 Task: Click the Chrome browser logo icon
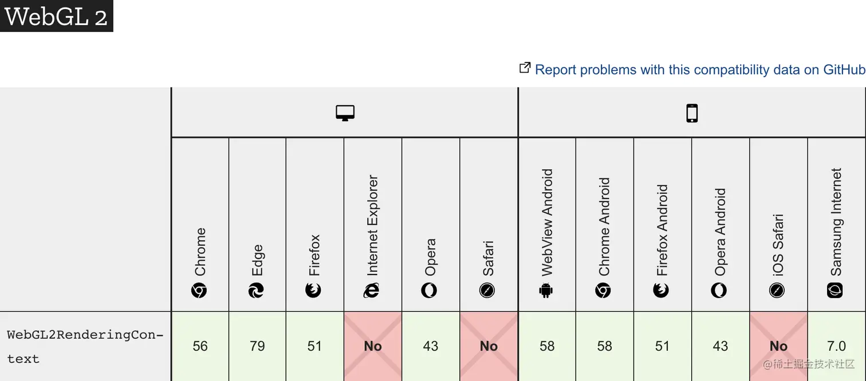[x=199, y=291]
